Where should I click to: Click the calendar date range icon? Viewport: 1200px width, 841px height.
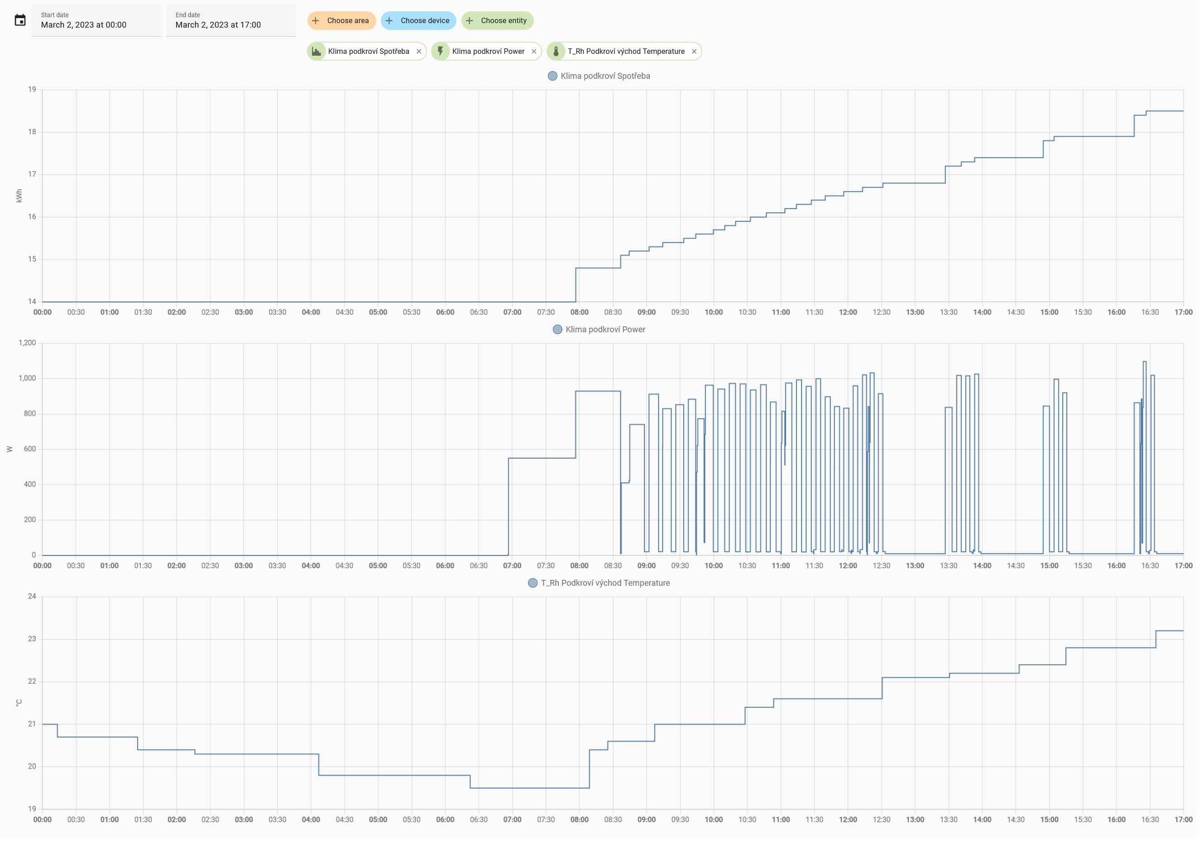20,20
